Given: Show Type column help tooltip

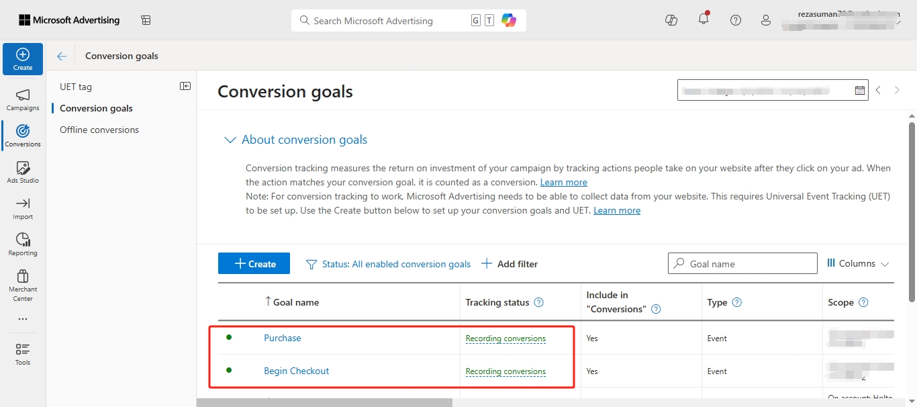Looking at the screenshot, I should tap(736, 302).
